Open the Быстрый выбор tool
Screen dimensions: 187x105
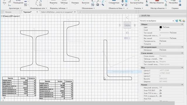pos(137,3)
